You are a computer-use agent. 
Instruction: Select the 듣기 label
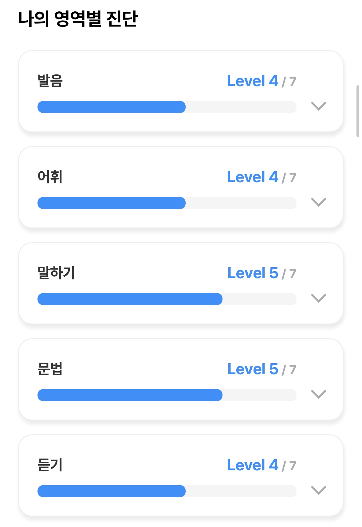click(50, 465)
